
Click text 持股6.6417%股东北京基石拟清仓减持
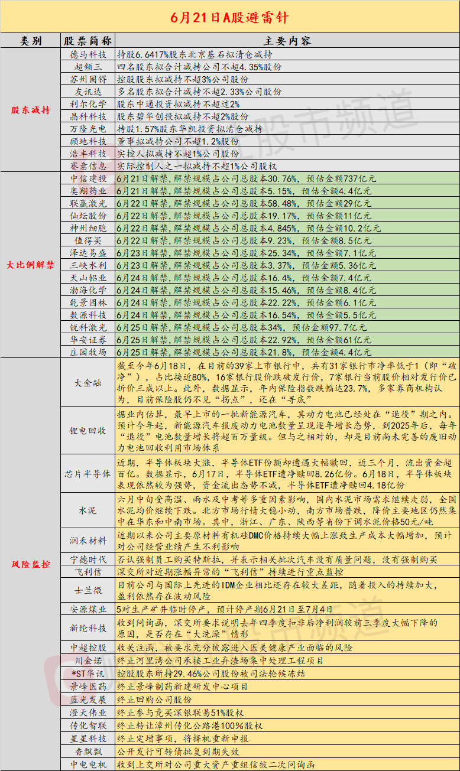(x=195, y=54)
